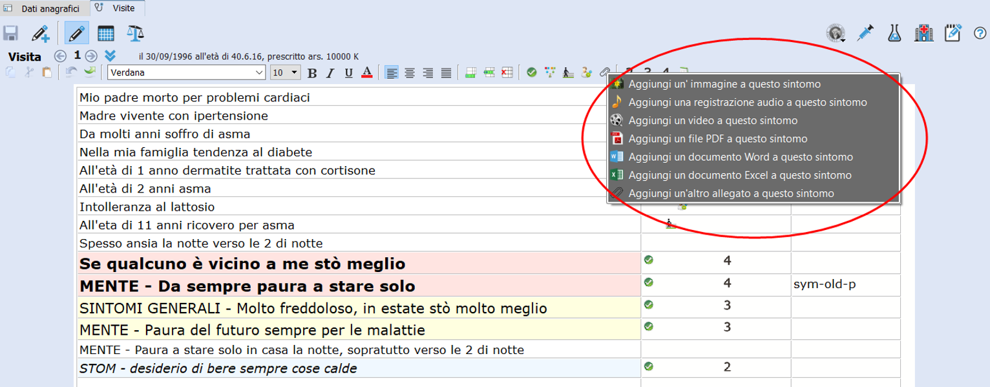Viewport: 990px width, 387px height.
Task: Toggle italic text formatting
Action: pyautogui.click(x=330, y=72)
